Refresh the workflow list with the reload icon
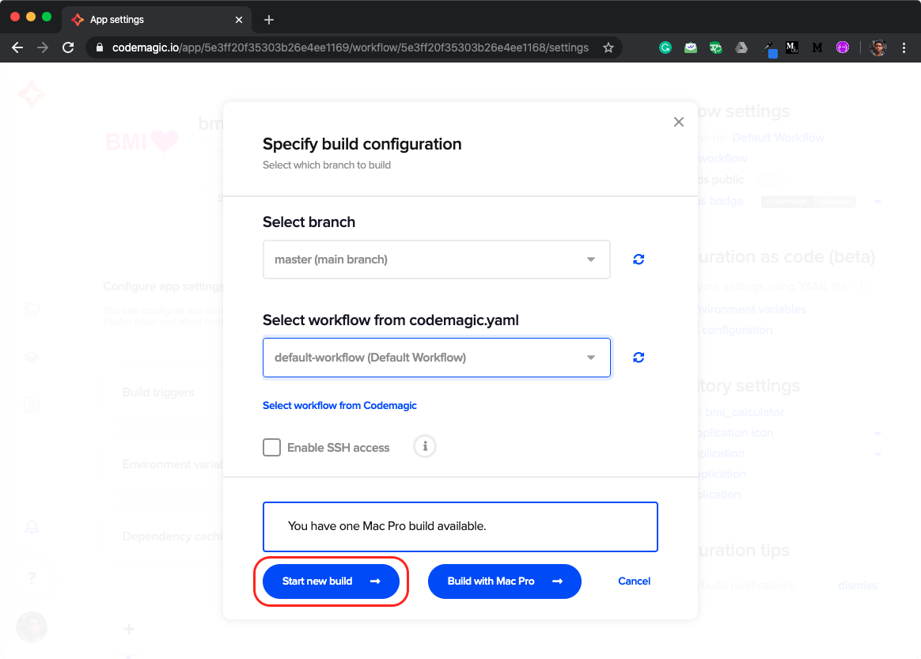 639,357
